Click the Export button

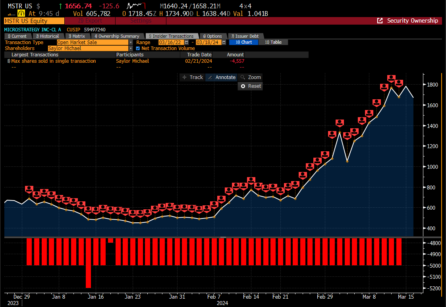point(90,21)
